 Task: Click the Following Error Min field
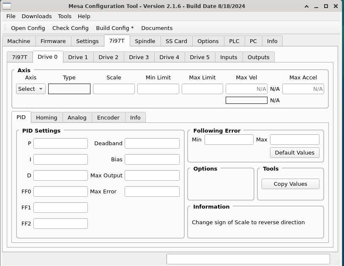(x=229, y=140)
